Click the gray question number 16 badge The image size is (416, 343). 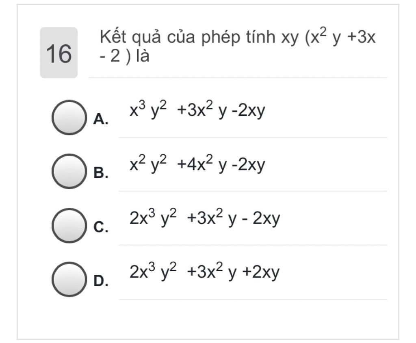[x=59, y=52]
